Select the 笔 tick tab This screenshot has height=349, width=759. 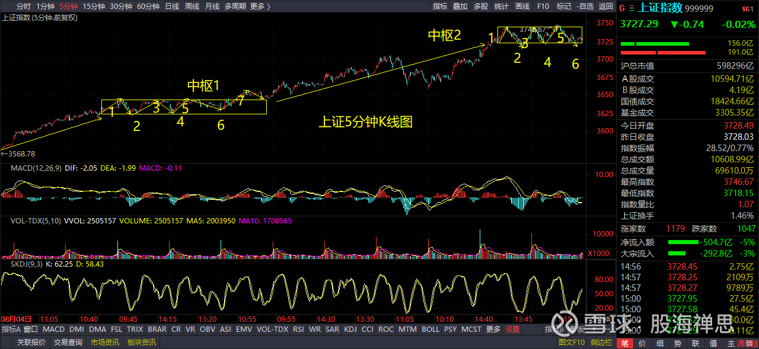(x=625, y=343)
